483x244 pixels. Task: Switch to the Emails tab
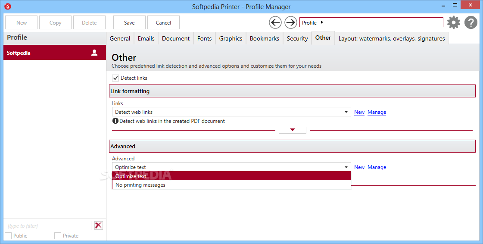[146, 38]
